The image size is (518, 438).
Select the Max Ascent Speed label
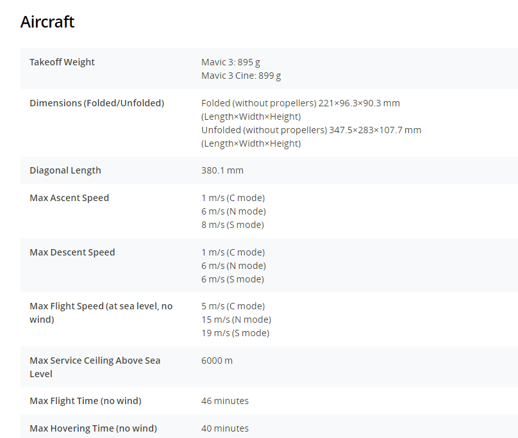point(69,198)
